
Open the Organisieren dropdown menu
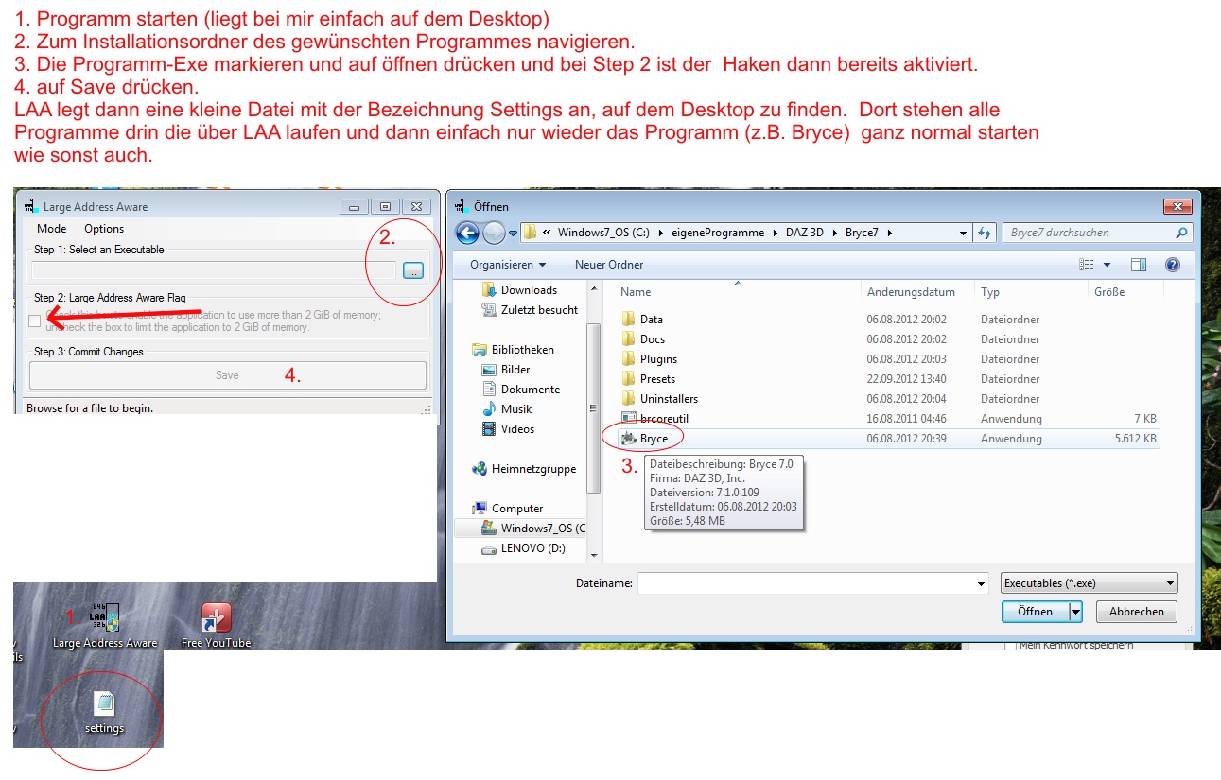click(508, 265)
